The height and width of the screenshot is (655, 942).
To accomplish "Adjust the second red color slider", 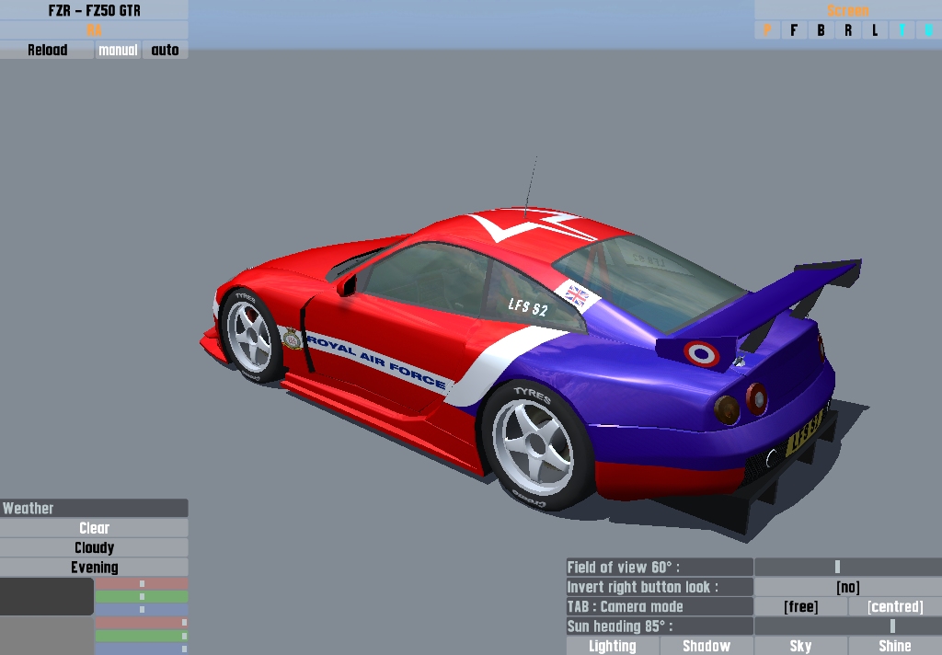I will (x=142, y=623).
